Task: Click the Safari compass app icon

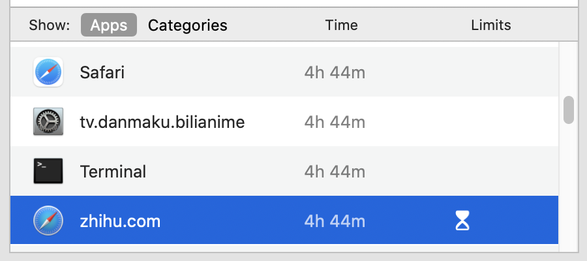Action: [48, 72]
